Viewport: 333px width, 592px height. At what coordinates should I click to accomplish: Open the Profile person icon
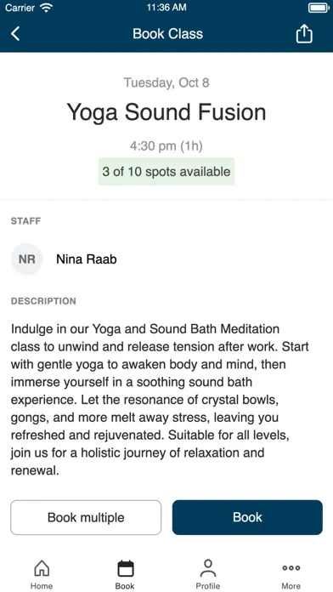click(208, 568)
